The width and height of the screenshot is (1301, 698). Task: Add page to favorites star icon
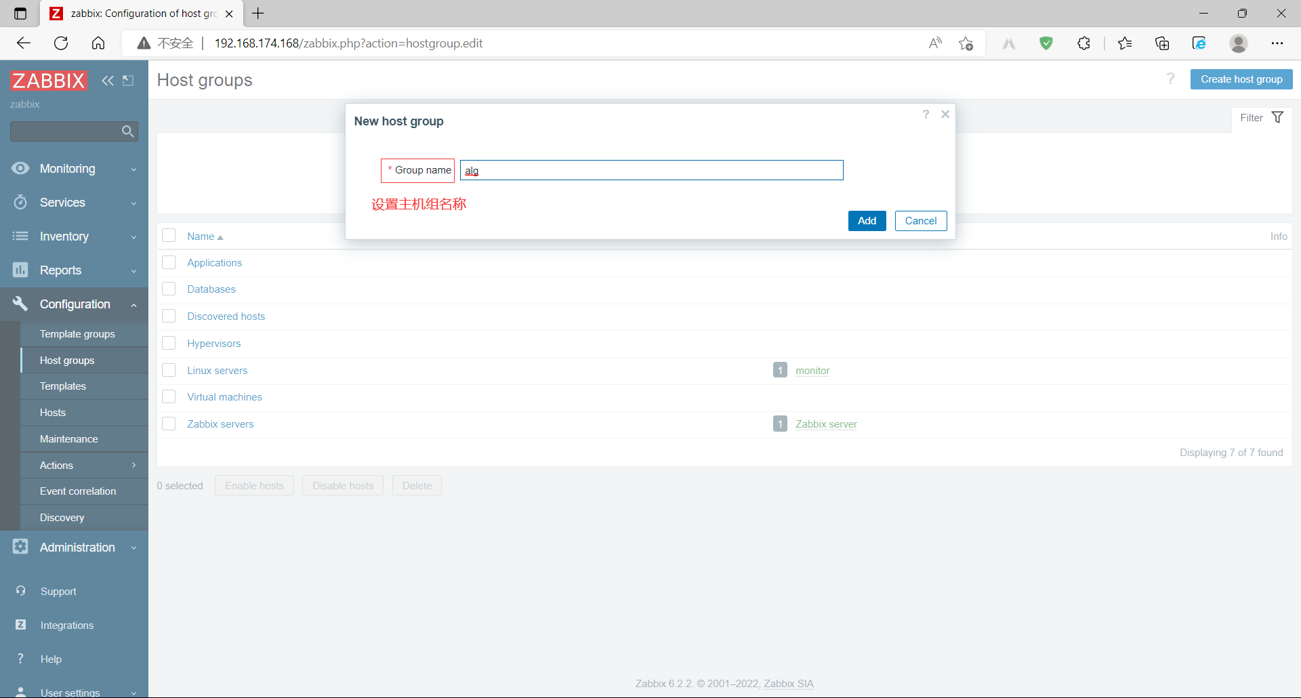click(x=966, y=43)
